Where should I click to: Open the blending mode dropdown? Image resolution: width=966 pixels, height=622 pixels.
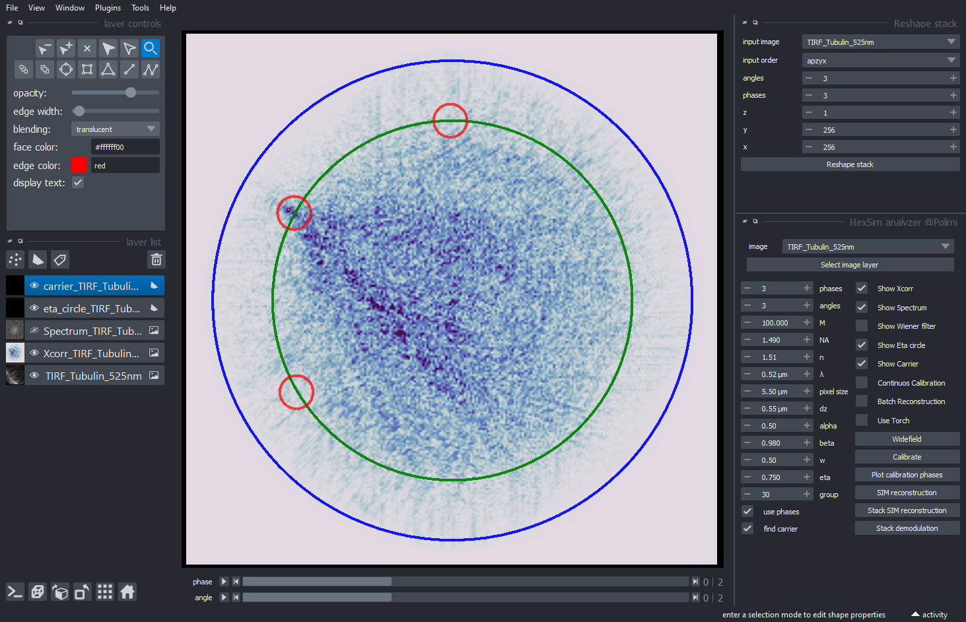(115, 129)
